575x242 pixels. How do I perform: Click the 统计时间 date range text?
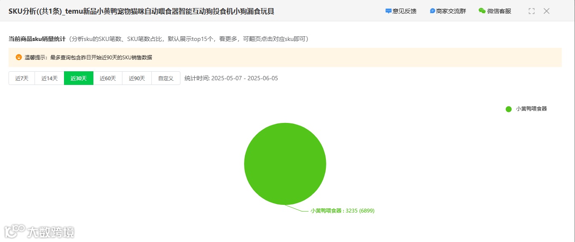pos(231,78)
